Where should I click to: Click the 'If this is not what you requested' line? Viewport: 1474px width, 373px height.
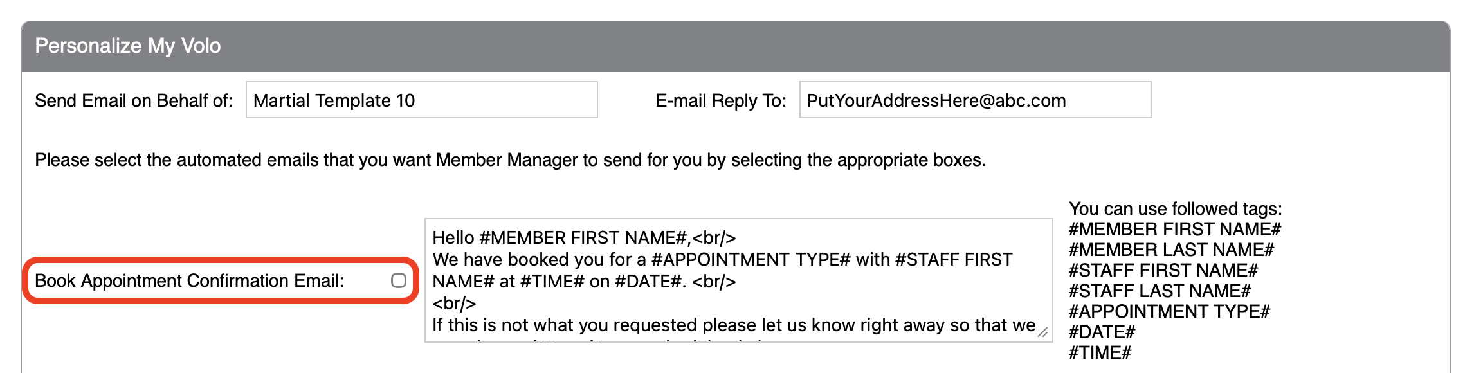pos(733,325)
